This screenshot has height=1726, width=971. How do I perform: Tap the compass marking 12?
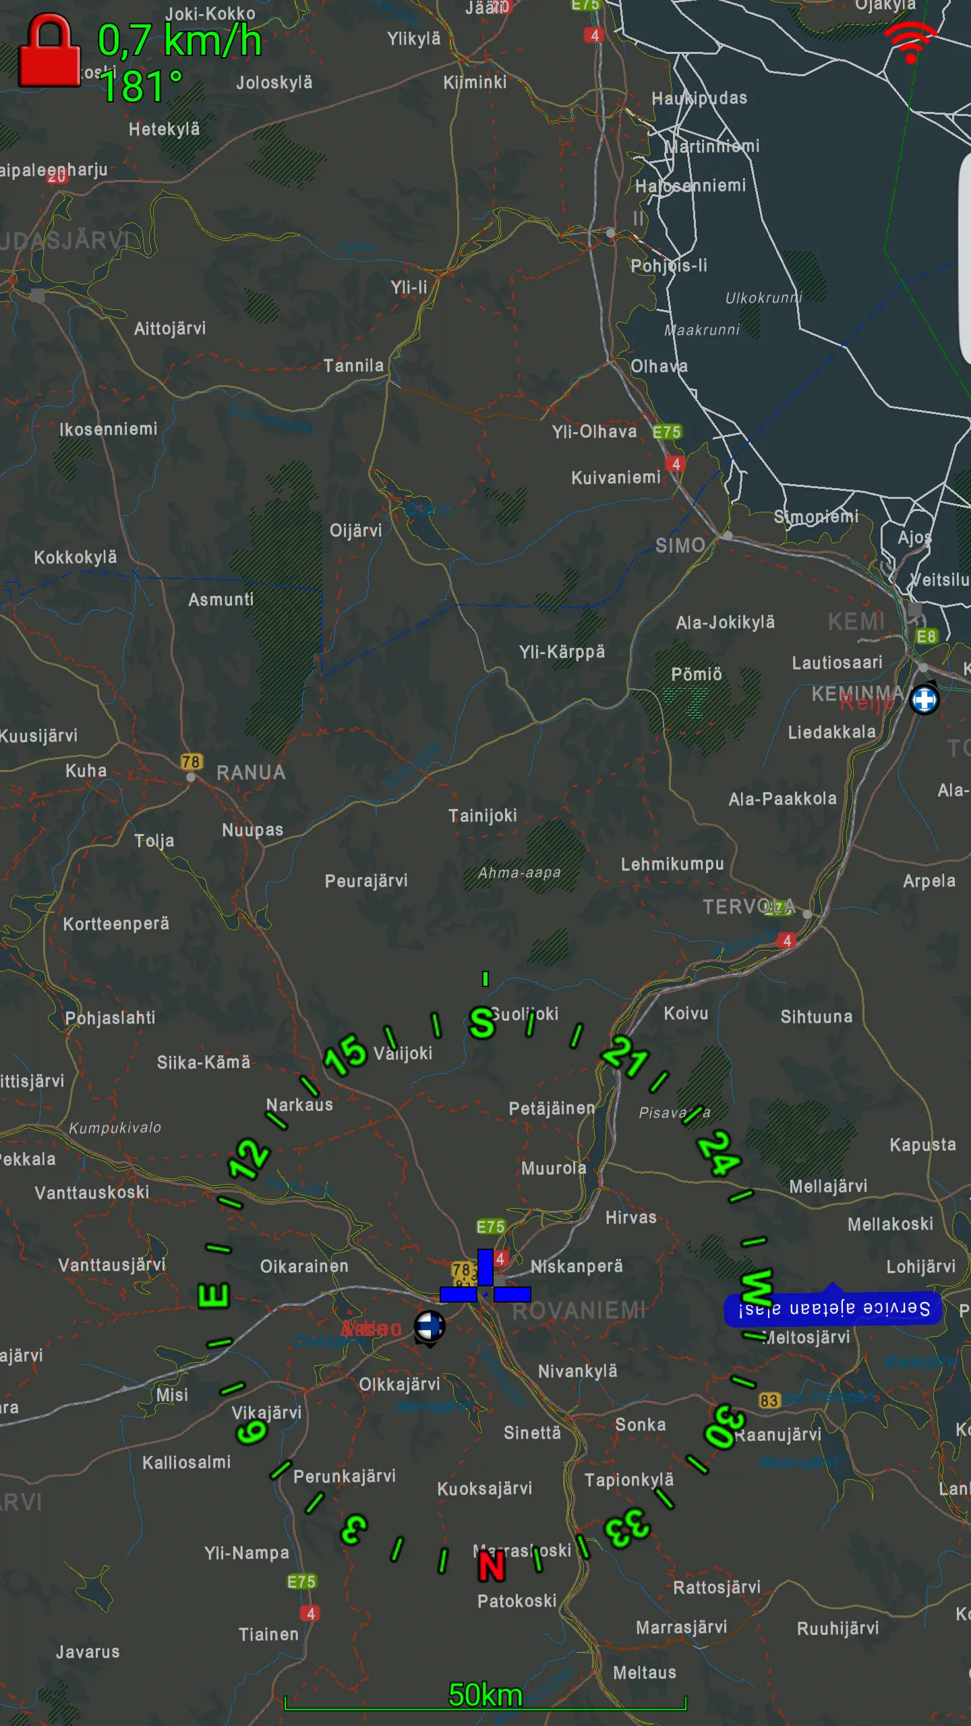coord(249,1158)
